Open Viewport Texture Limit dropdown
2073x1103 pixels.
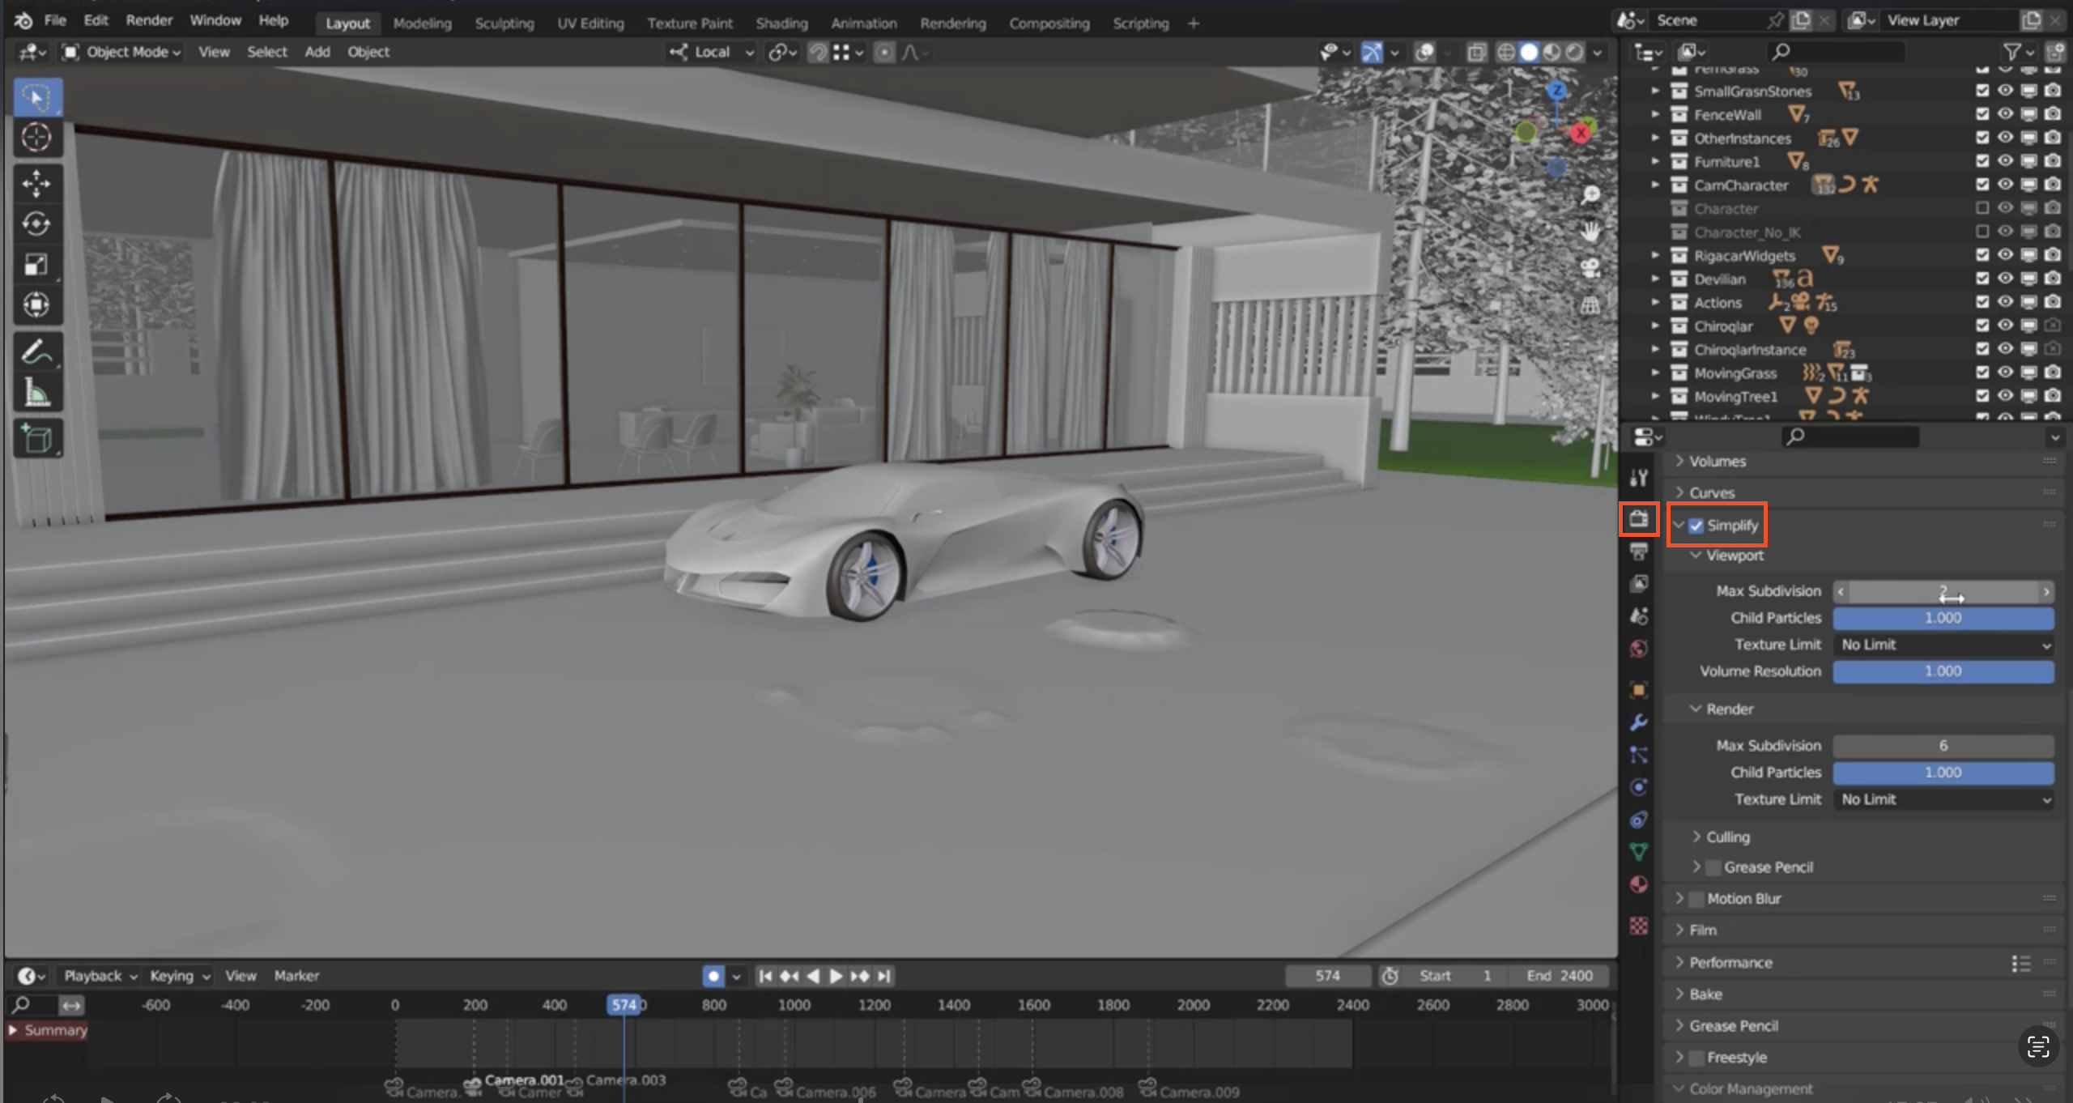click(x=1943, y=645)
